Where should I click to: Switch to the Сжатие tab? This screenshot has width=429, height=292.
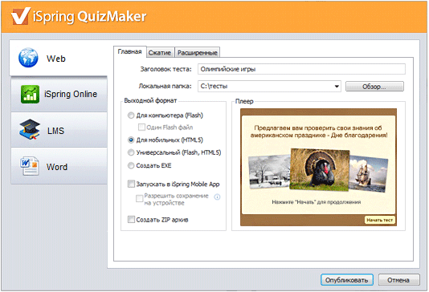160,52
